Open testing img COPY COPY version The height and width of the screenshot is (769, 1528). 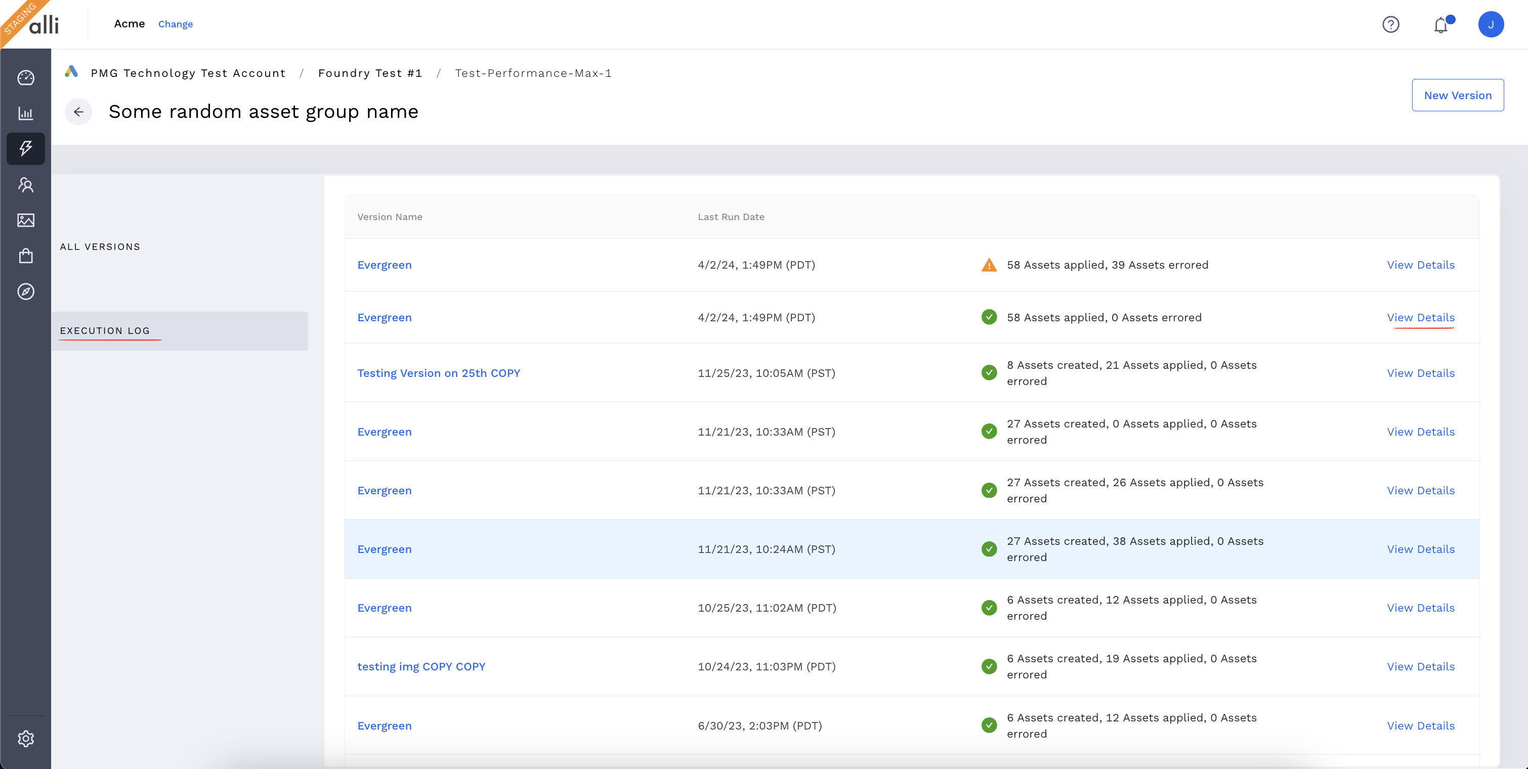click(x=421, y=666)
